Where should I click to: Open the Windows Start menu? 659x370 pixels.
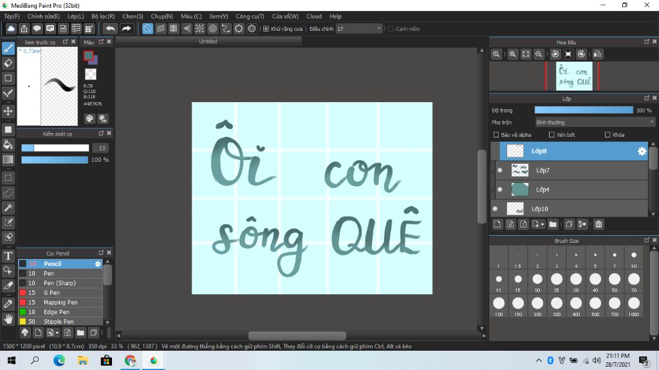tap(12, 360)
